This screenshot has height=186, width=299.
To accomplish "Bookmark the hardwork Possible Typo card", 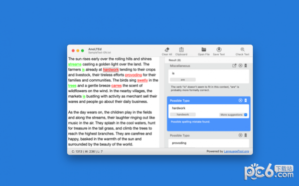I will [246, 100].
